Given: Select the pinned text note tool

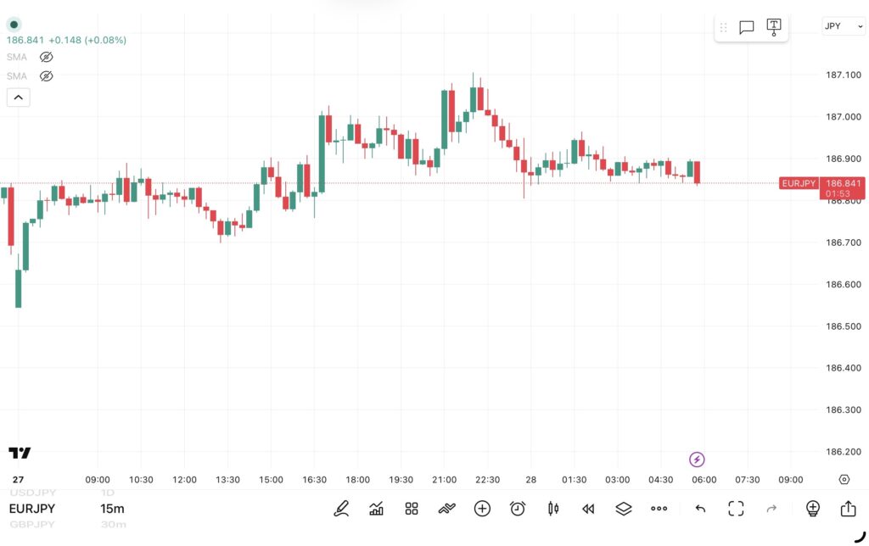Looking at the screenshot, I should point(774,27).
